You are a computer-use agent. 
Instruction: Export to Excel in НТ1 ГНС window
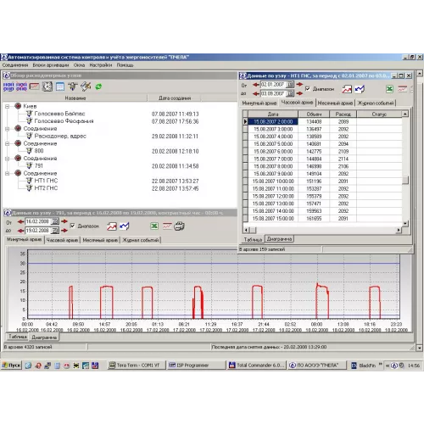(389, 89)
